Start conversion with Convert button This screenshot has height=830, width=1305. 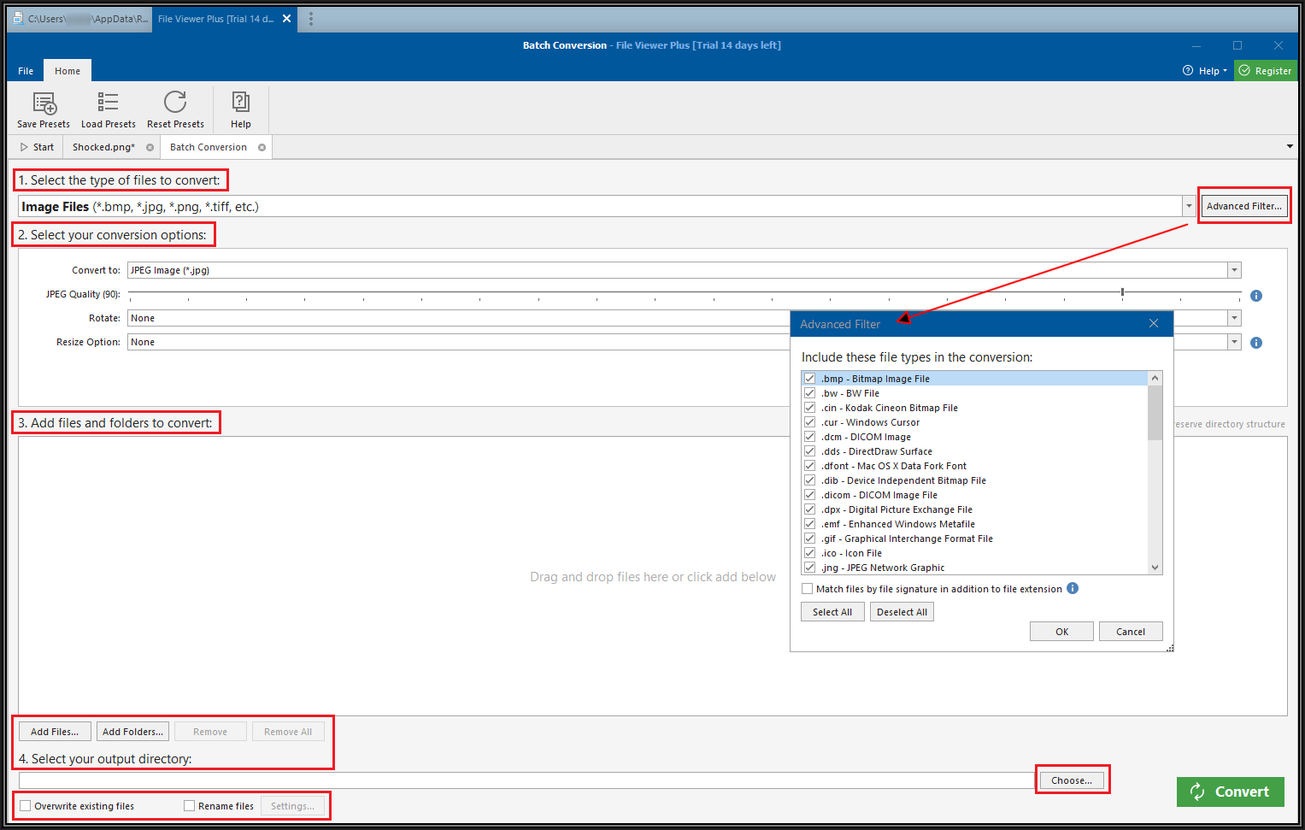click(1231, 792)
